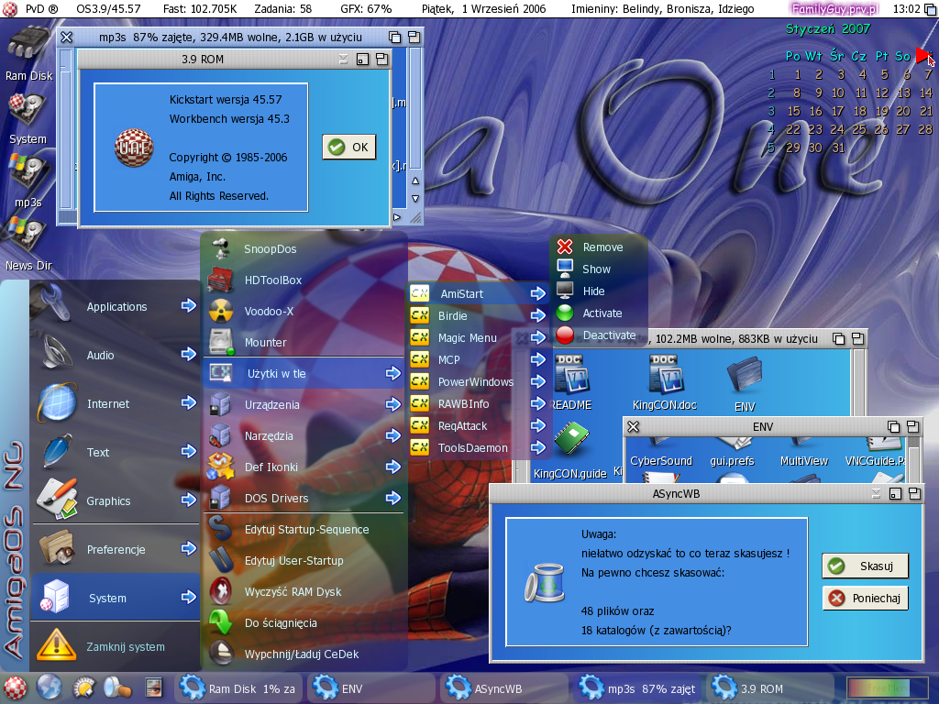Deactivate the AmiStart commodity
Viewport: 939px width, 704px height.
[598, 335]
